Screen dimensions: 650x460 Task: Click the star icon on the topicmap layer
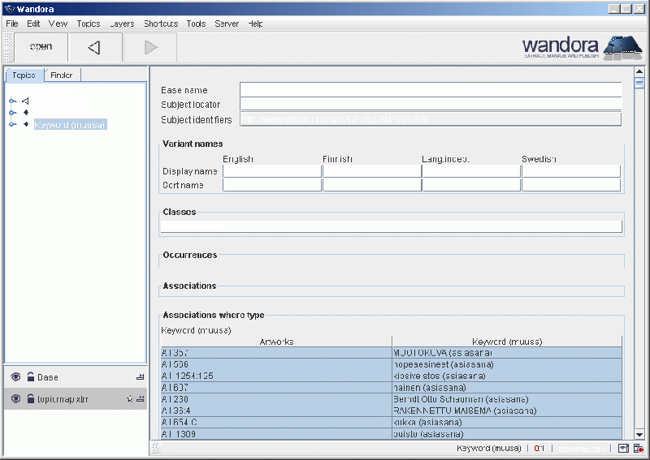[129, 399]
